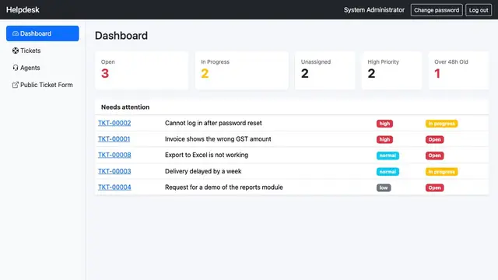The width and height of the screenshot is (498, 280).
Task: Click the Over 48h Old card
Action: click(458, 71)
